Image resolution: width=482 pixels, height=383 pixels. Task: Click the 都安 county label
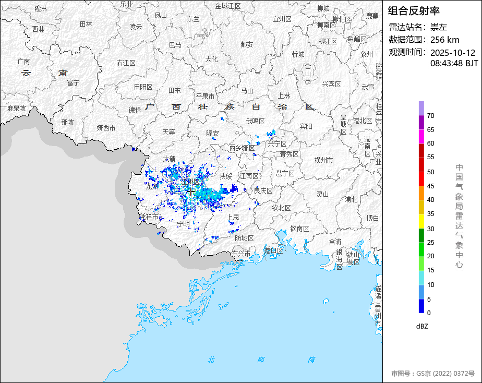point(247,44)
